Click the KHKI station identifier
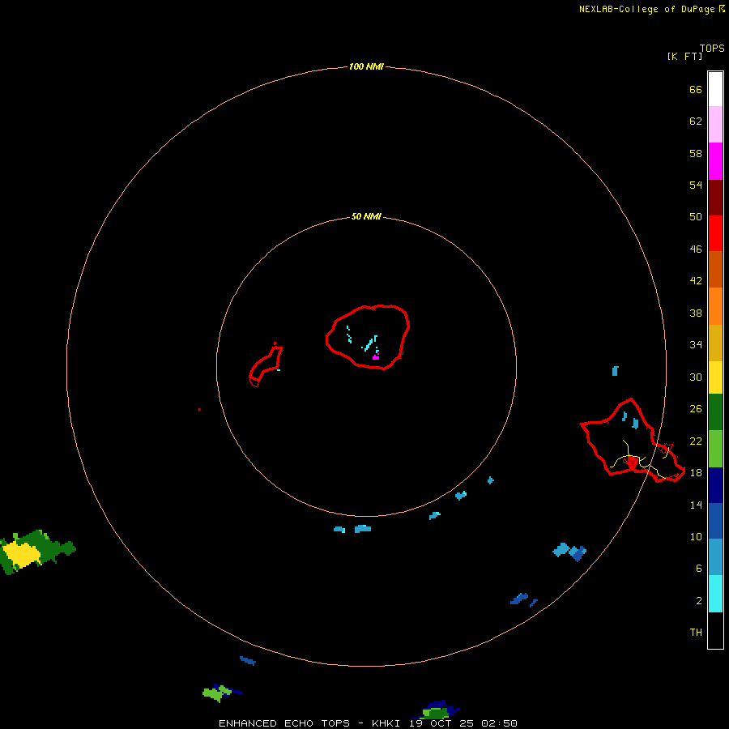Image resolution: width=729 pixels, height=729 pixels. pyautogui.click(x=386, y=723)
